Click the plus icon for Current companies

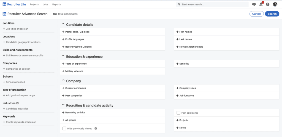pos(63,88)
